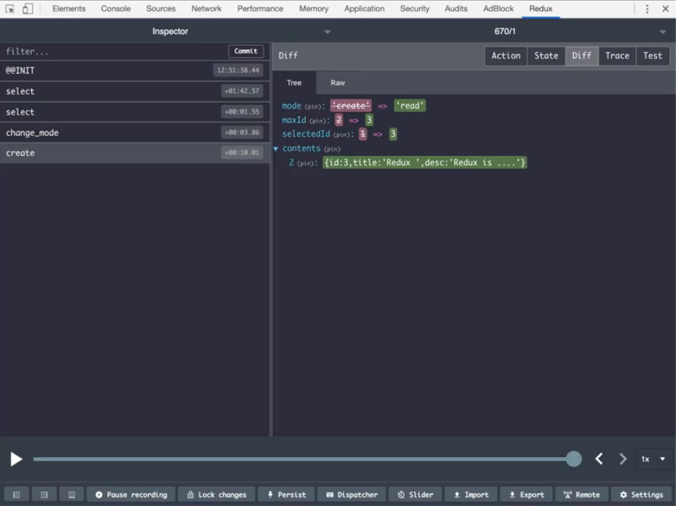The height and width of the screenshot is (506, 676).
Task: Open the Audits tab
Action: coord(455,9)
